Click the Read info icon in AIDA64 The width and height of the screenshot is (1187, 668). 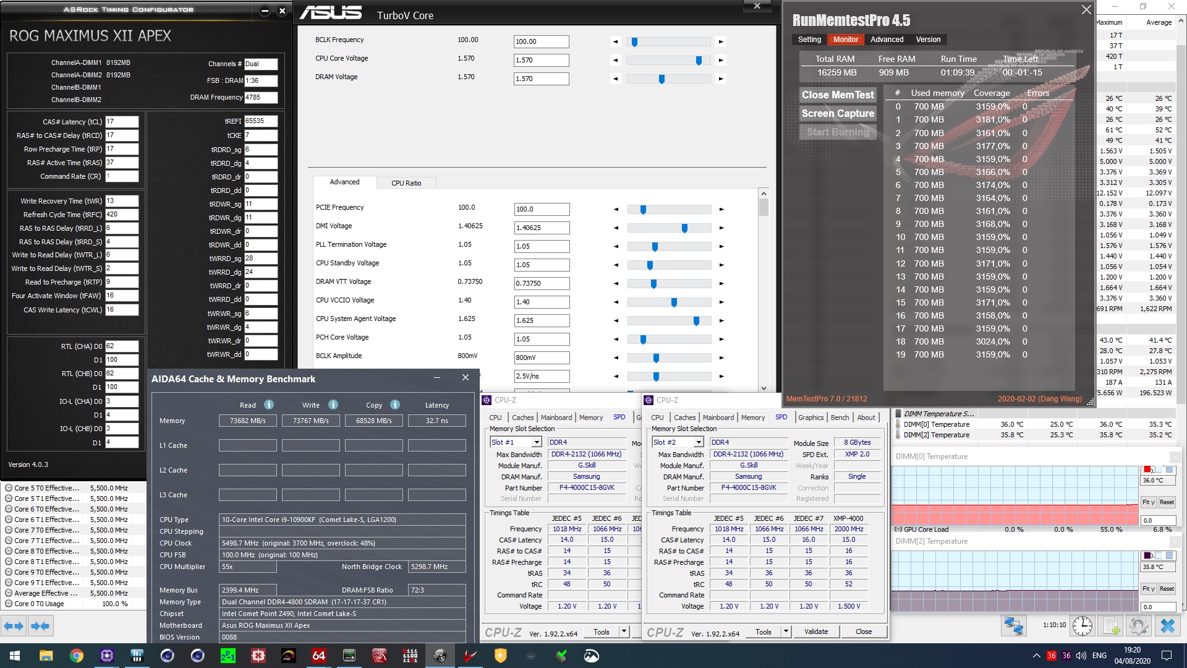(x=269, y=405)
